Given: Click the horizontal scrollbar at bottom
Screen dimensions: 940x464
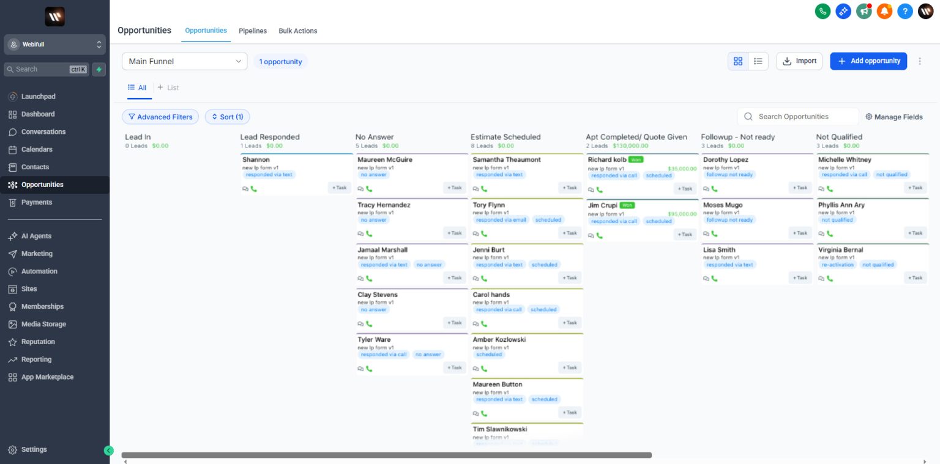Looking at the screenshot, I should pos(386,455).
